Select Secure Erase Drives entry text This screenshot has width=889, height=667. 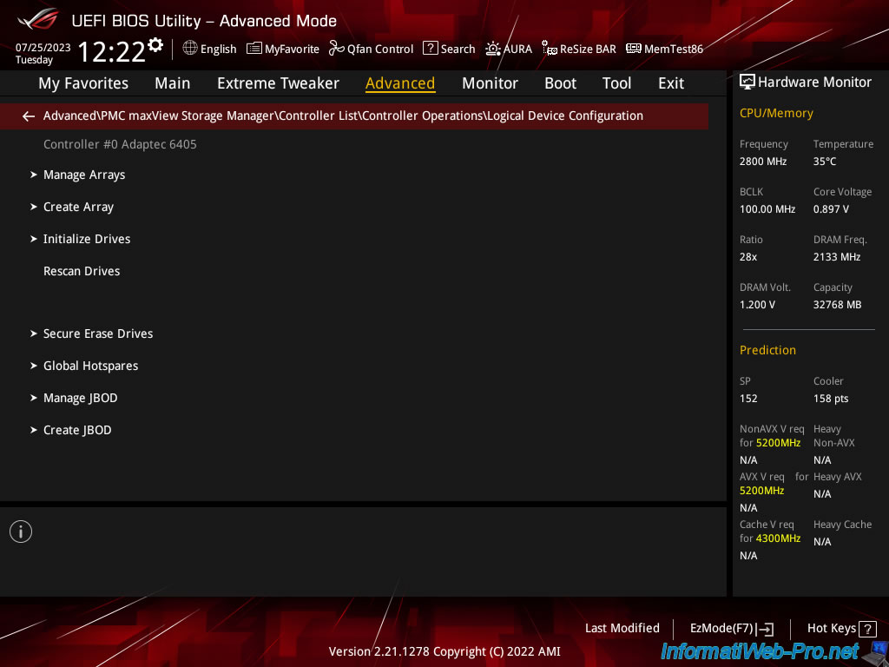click(x=98, y=333)
